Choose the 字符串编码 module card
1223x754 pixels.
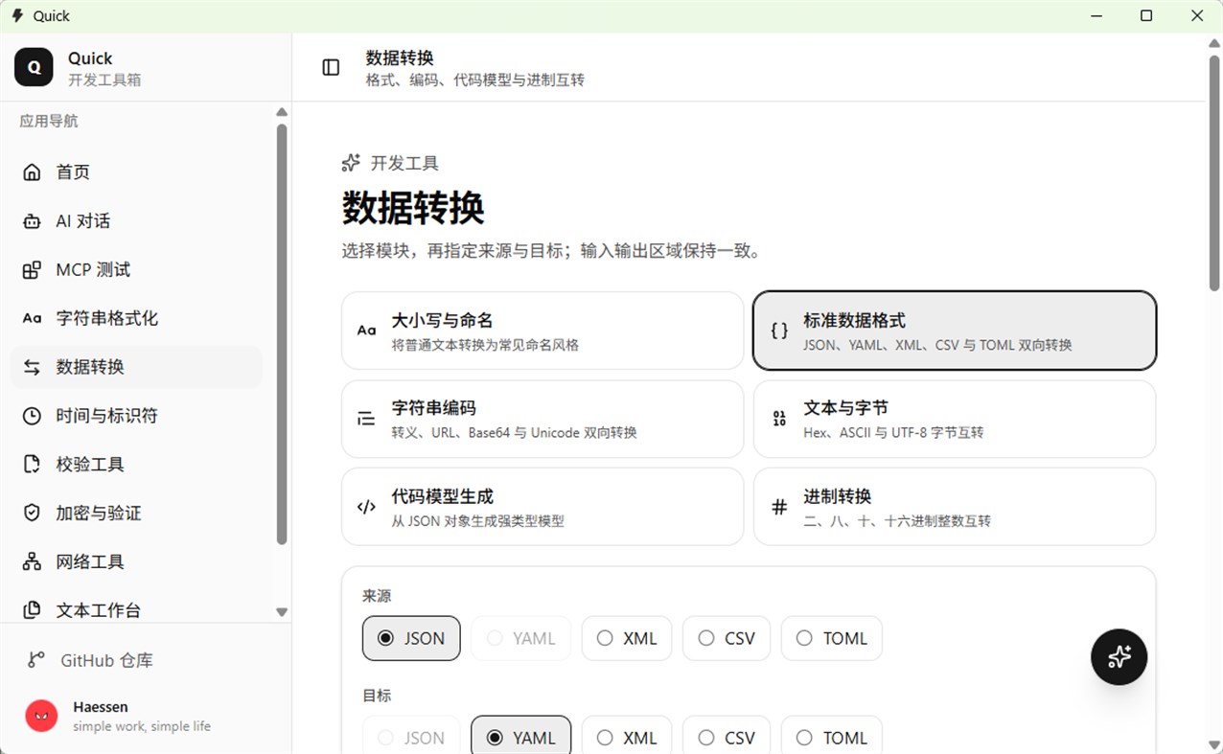coord(542,419)
